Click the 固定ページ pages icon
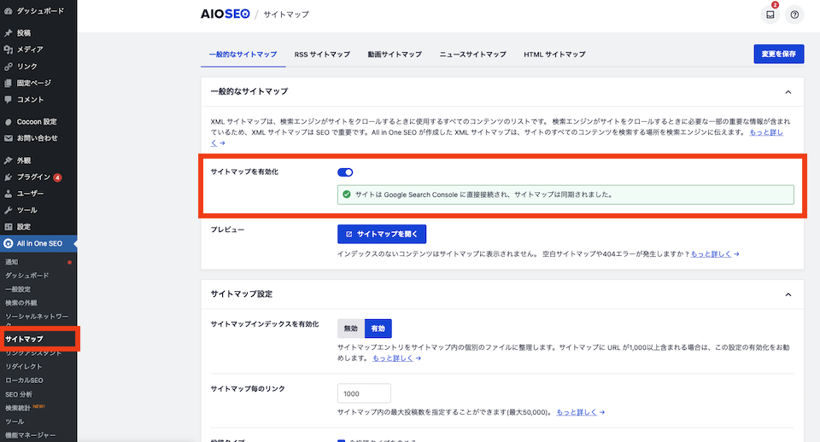 coord(9,83)
